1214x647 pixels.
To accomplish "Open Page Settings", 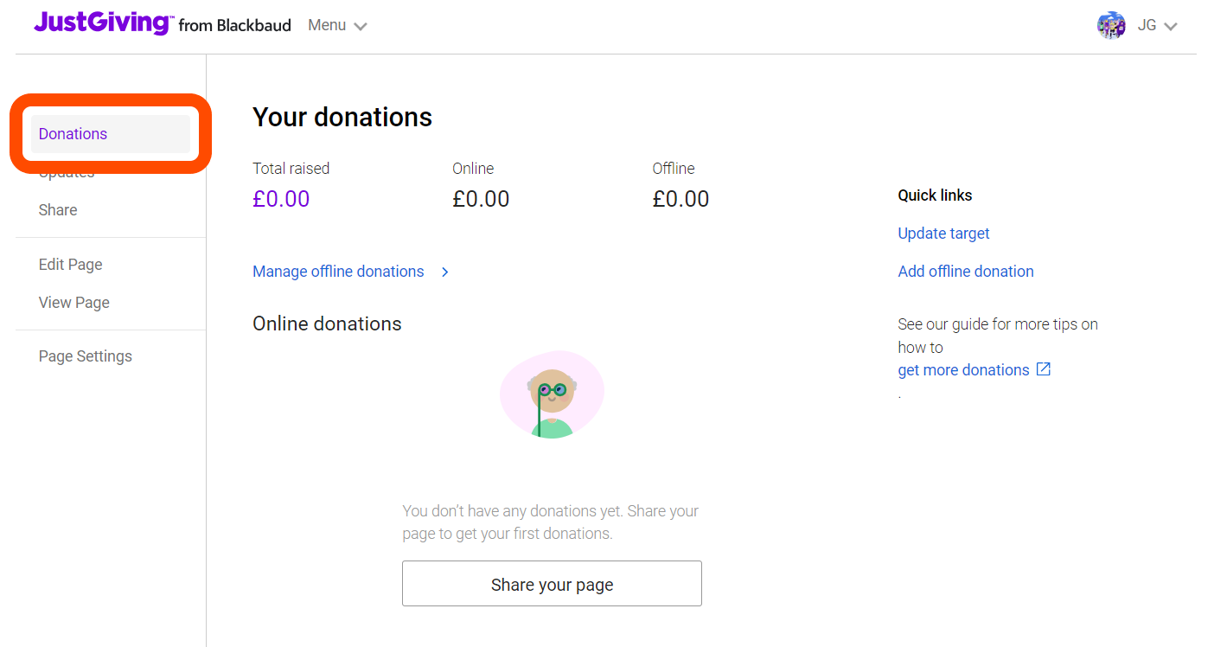I will tap(86, 356).
